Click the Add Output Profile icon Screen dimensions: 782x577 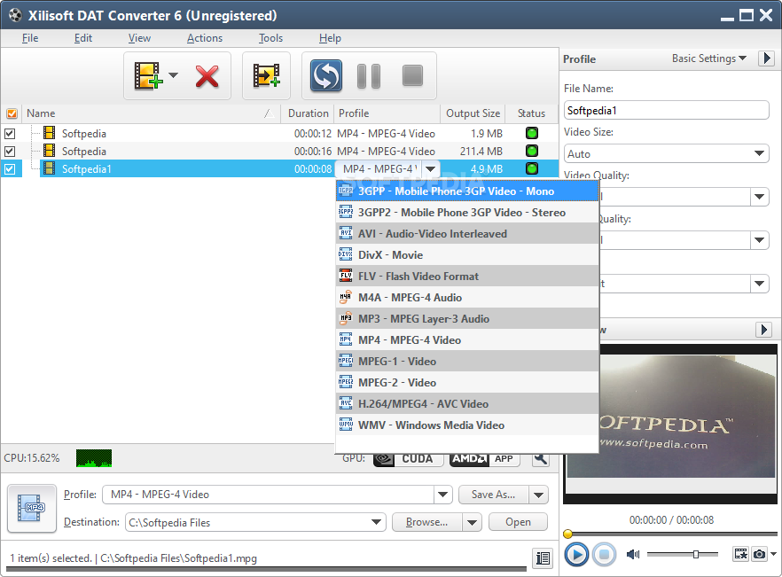click(x=266, y=76)
